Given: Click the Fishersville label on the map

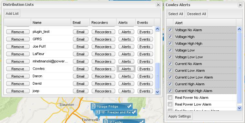Looking at the screenshot, I should click(x=91, y=119).
